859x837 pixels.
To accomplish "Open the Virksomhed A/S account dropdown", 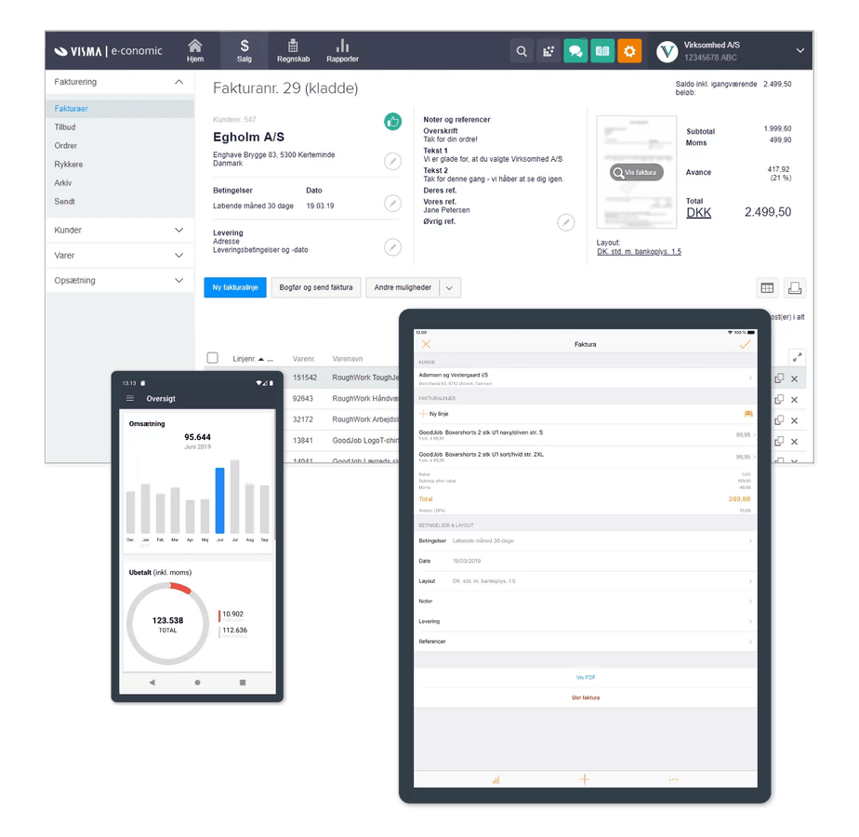I will pos(800,51).
